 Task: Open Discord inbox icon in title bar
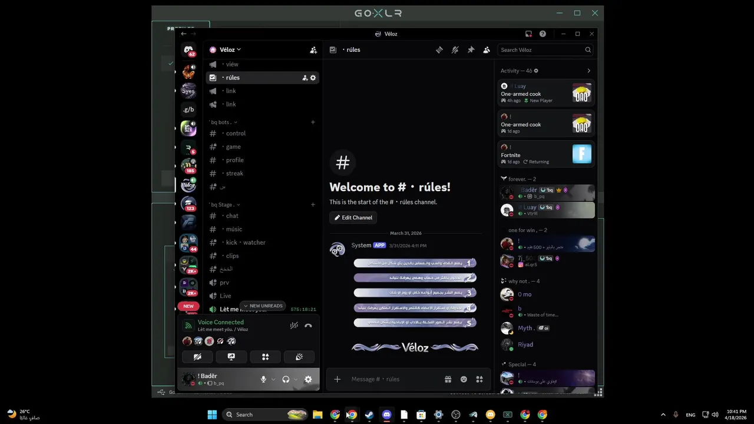click(x=528, y=34)
